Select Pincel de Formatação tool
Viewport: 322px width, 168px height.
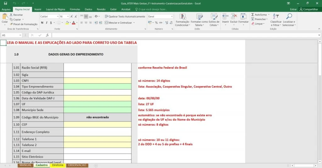coord(24,24)
